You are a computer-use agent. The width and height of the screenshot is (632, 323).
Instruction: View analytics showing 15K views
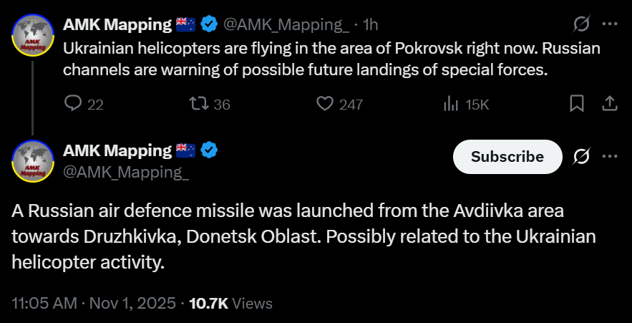452,105
